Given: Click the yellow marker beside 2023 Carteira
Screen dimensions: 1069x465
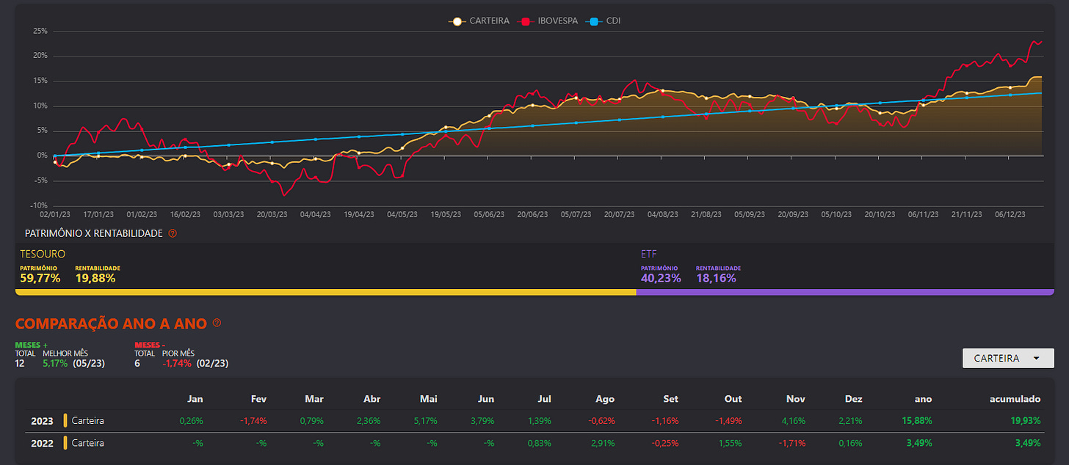Looking at the screenshot, I should pyautogui.click(x=65, y=421).
